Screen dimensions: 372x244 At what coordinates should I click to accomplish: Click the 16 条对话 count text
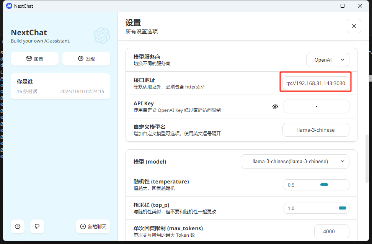(x=27, y=92)
